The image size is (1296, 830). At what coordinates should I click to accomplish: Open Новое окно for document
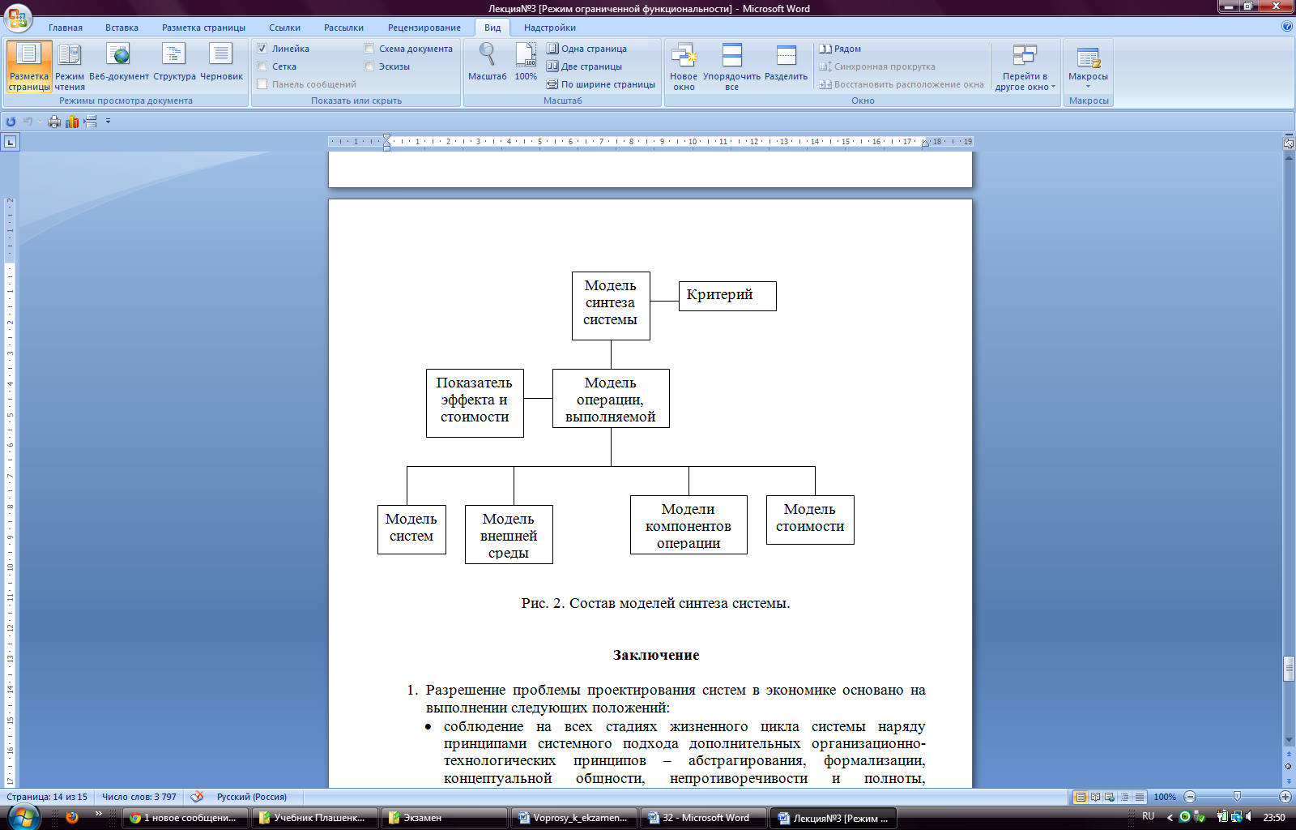(x=684, y=66)
